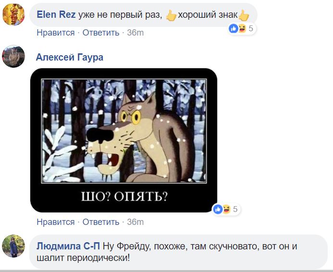The width and height of the screenshot is (333, 272).
Task: Open Elen Rez's profile picture avatar
Action: point(13,14)
